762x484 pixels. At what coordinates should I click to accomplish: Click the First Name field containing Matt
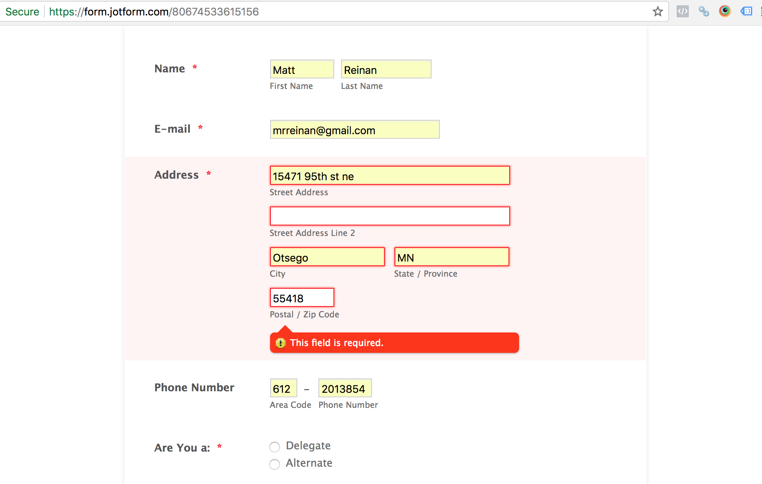click(301, 69)
